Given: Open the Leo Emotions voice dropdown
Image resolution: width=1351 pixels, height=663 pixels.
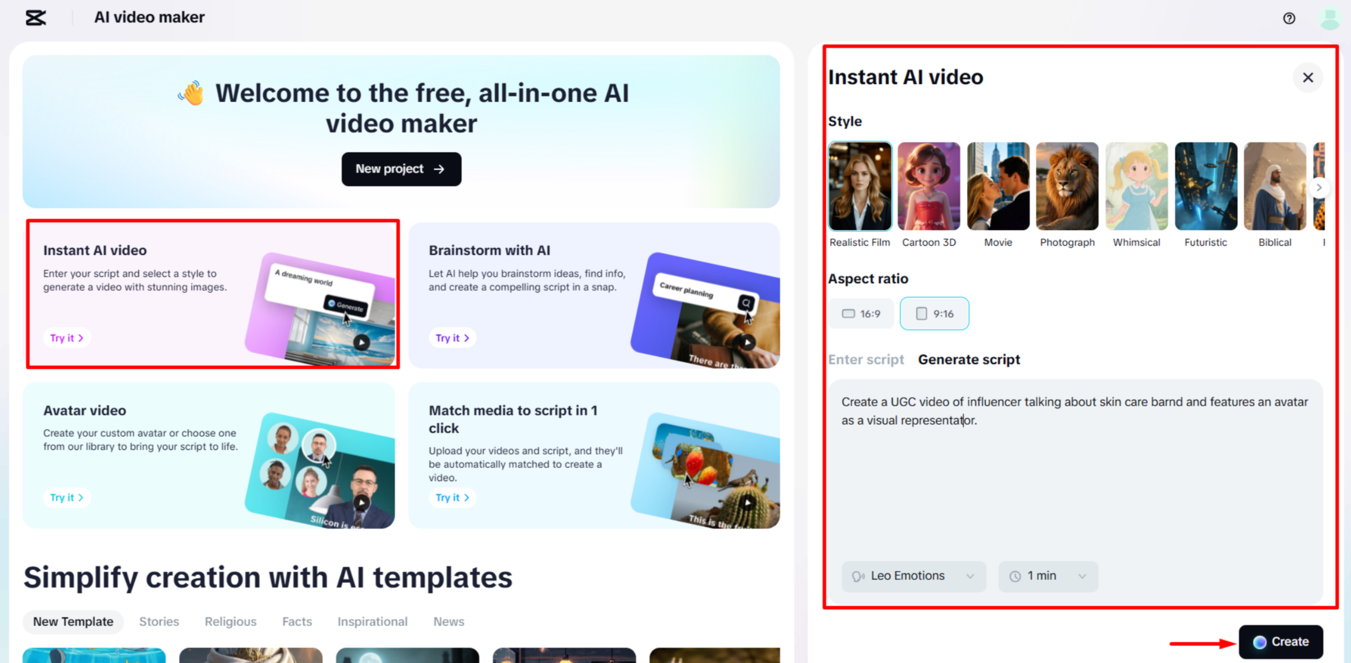Looking at the screenshot, I should click(x=913, y=576).
